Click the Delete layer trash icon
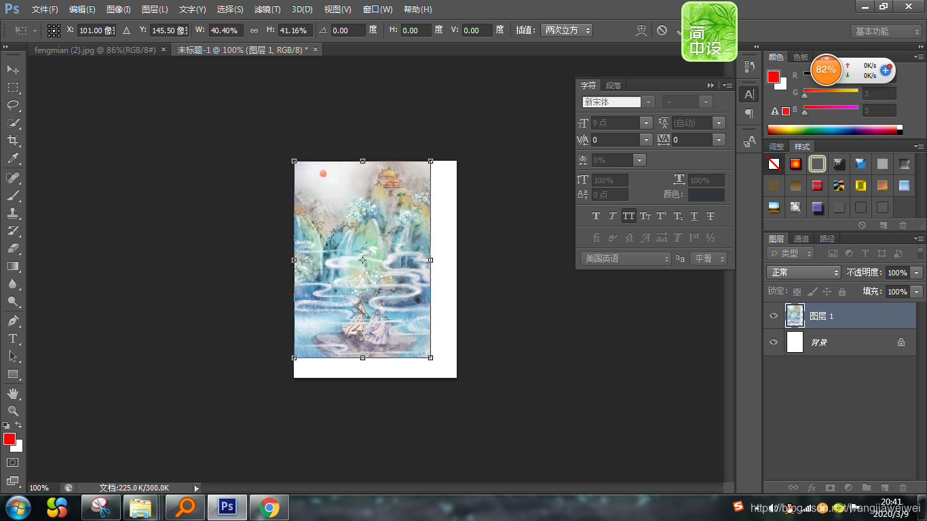The width and height of the screenshot is (927, 521). point(903,487)
